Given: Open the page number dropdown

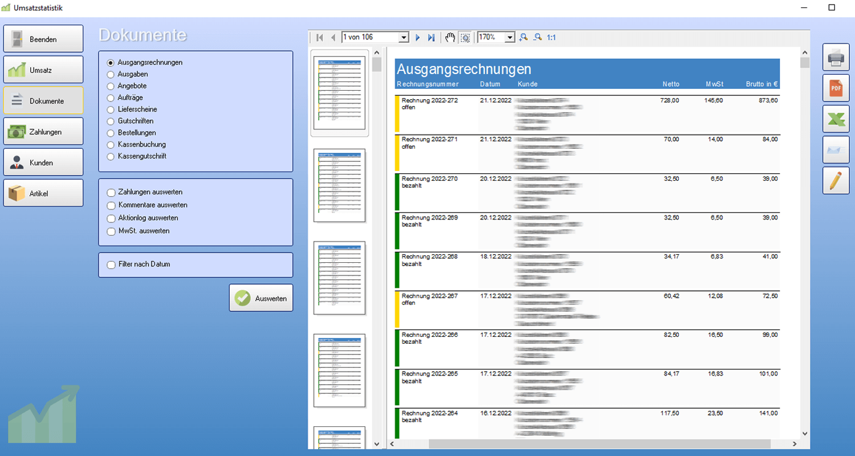Looking at the screenshot, I should [x=404, y=37].
